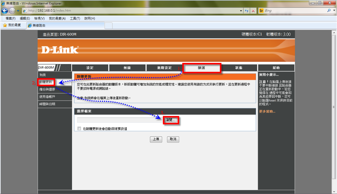Image resolution: width=337 pixels, height=194 pixels.
Task: Open the recent pages dropdown arrow
Action: [18, 11]
